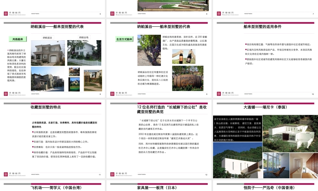Click the bullet starting 名家打造
The image size is (318, 191).
[60, 142]
